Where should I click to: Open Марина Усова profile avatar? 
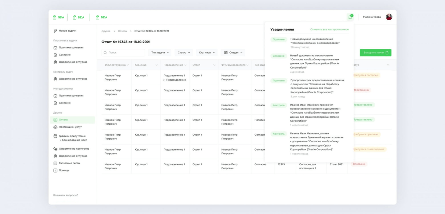pyautogui.click(x=389, y=17)
